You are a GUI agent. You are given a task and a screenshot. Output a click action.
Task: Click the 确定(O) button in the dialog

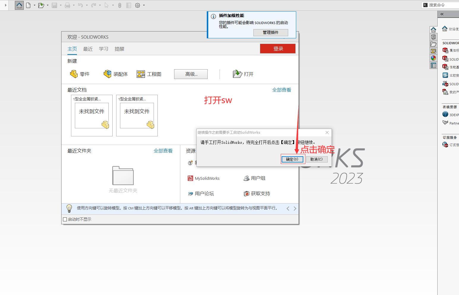pos(292,159)
